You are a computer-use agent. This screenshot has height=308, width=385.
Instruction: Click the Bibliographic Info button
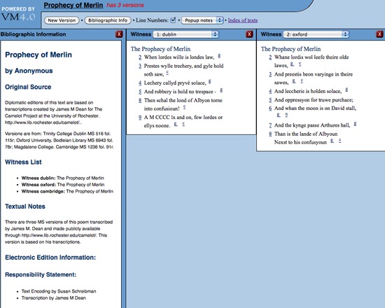click(108, 20)
